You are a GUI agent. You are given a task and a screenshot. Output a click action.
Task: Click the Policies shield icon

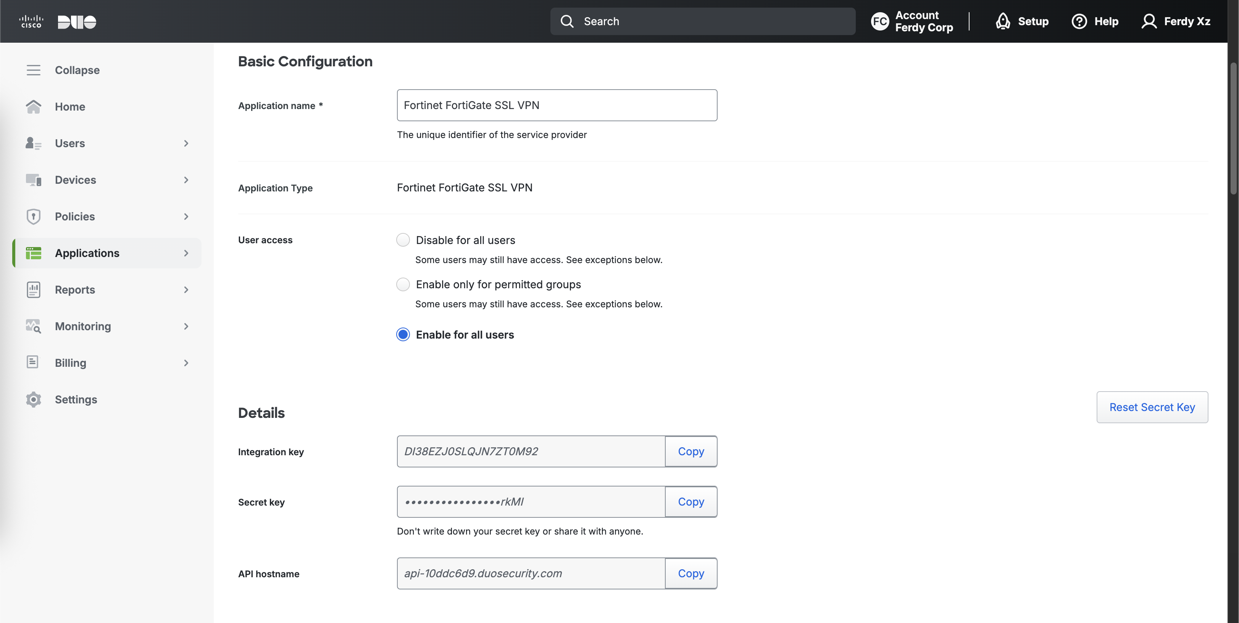[33, 217]
